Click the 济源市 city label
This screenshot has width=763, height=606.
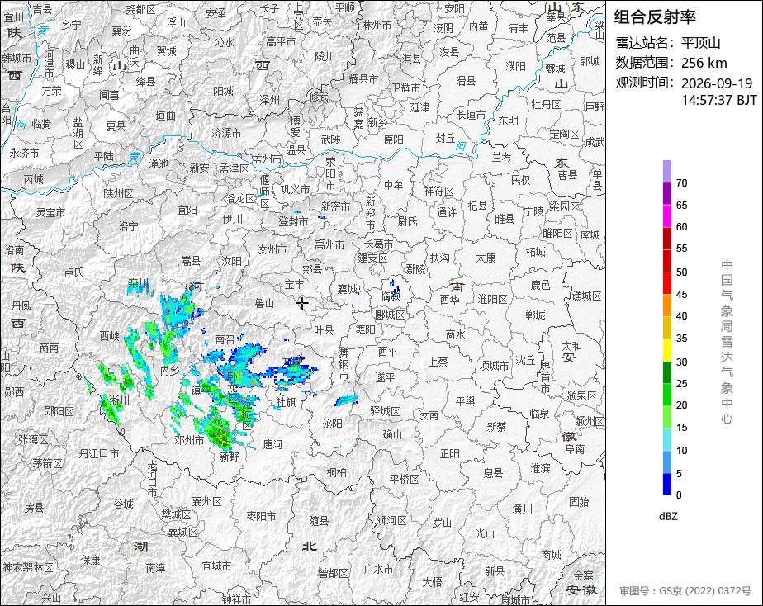[226, 133]
